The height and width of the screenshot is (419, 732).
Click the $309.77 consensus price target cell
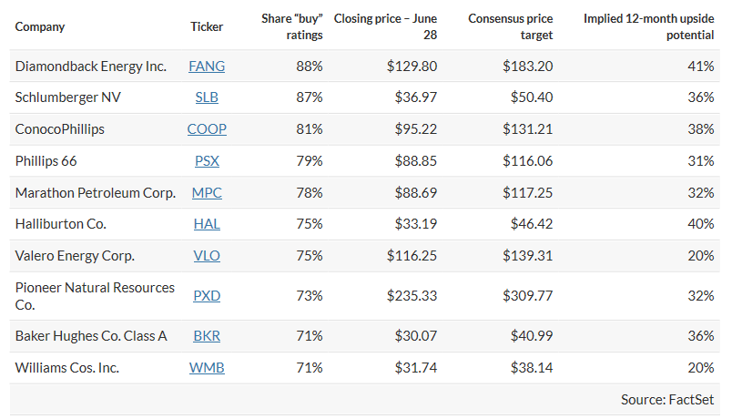coord(527,296)
